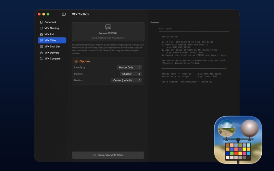Image resolution: width=274 pixels, height=171 pixels.
Task: Click the VFX Toolbox color chart app icon
Action: 238,140
